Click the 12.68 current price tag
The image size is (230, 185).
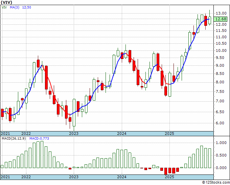coord(221,19)
